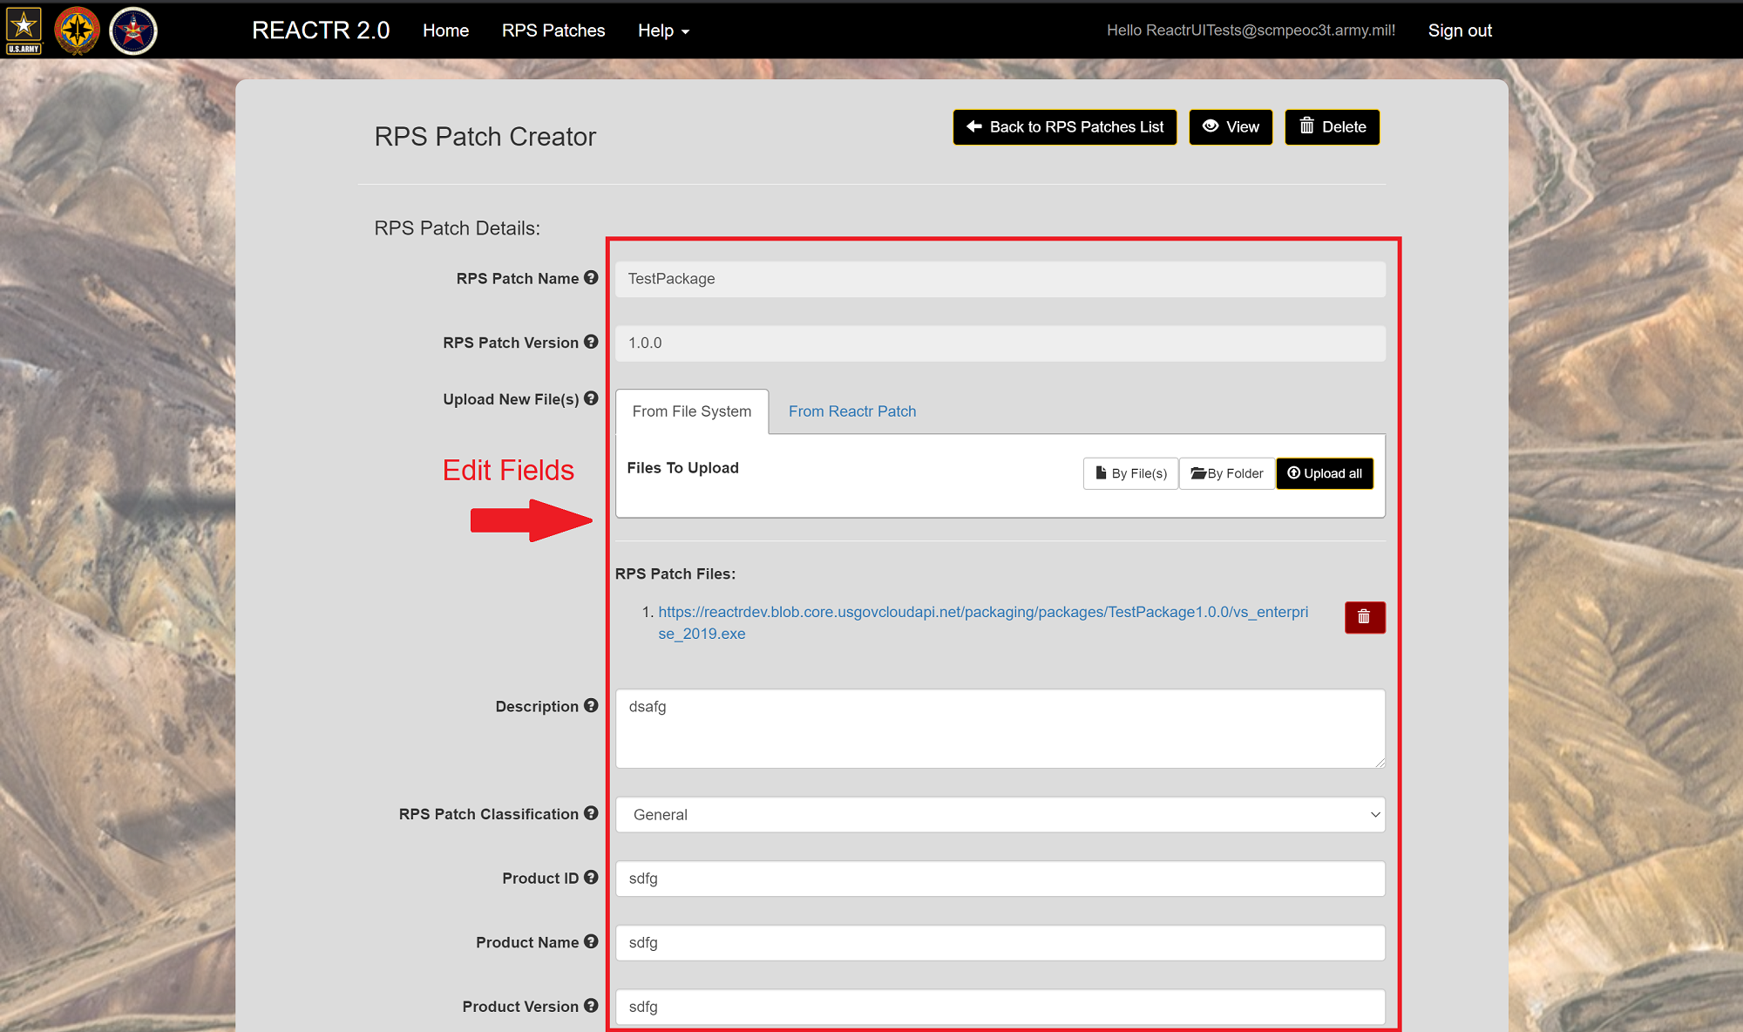Image resolution: width=1743 pixels, height=1032 pixels.
Task: Click the Upload all icon button
Action: (x=1324, y=473)
